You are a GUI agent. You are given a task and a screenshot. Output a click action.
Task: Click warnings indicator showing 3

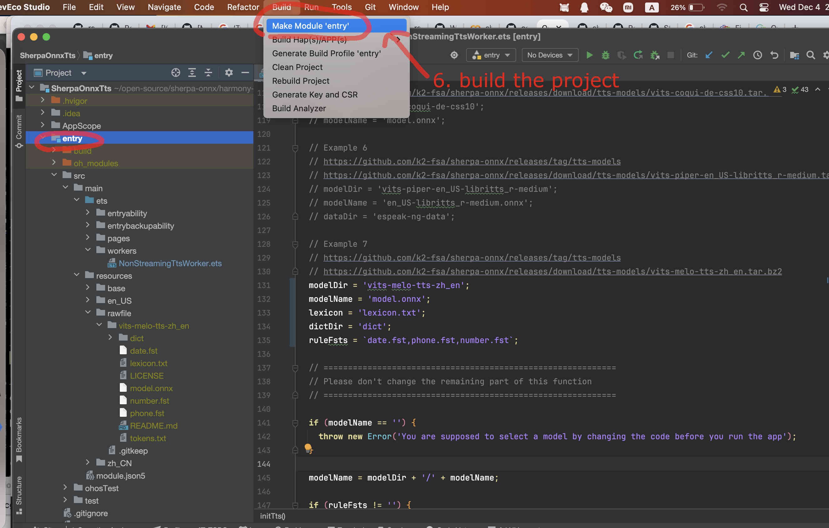tap(780, 89)
